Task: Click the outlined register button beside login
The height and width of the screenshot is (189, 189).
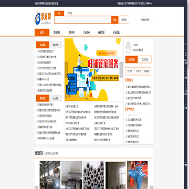Action: [x=145, y=59]
